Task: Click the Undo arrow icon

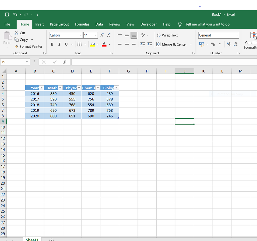Action: [x=15, y=15]
